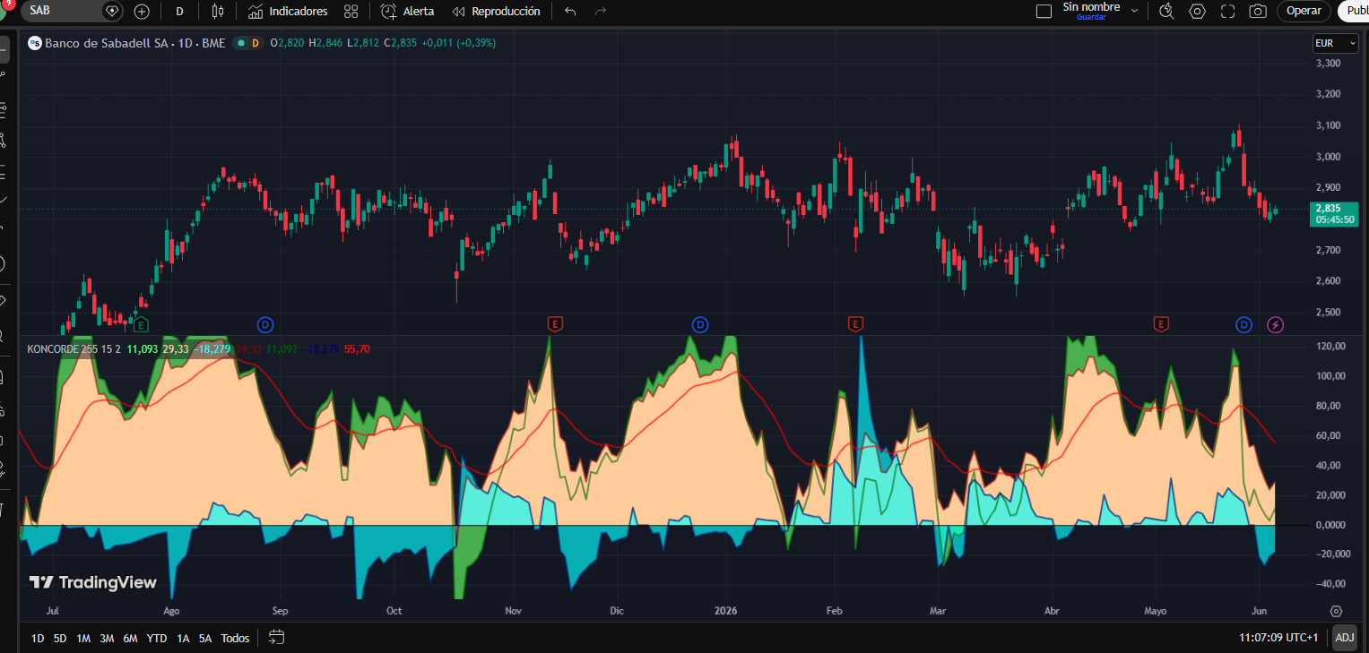This screenshot has height=653, width=1369.
Task: Select the 1A time range
Action: [x=183, y=639]
